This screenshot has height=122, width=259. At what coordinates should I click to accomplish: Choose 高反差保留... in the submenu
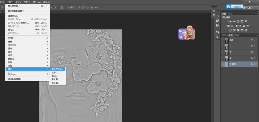tap(57, 69)
